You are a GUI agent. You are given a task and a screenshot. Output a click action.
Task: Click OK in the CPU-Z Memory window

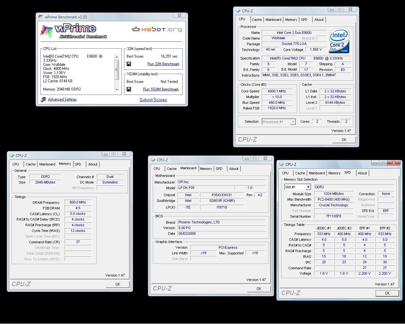(x=118, y=284)
